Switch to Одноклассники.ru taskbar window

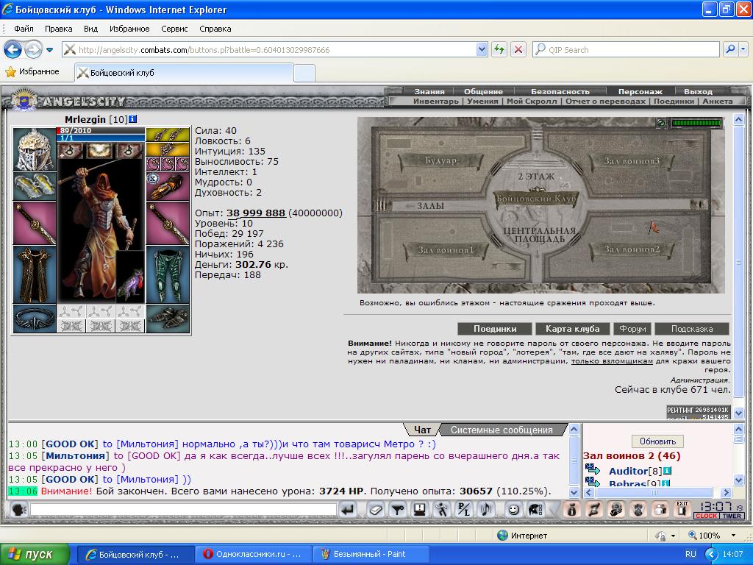(253, 554)
